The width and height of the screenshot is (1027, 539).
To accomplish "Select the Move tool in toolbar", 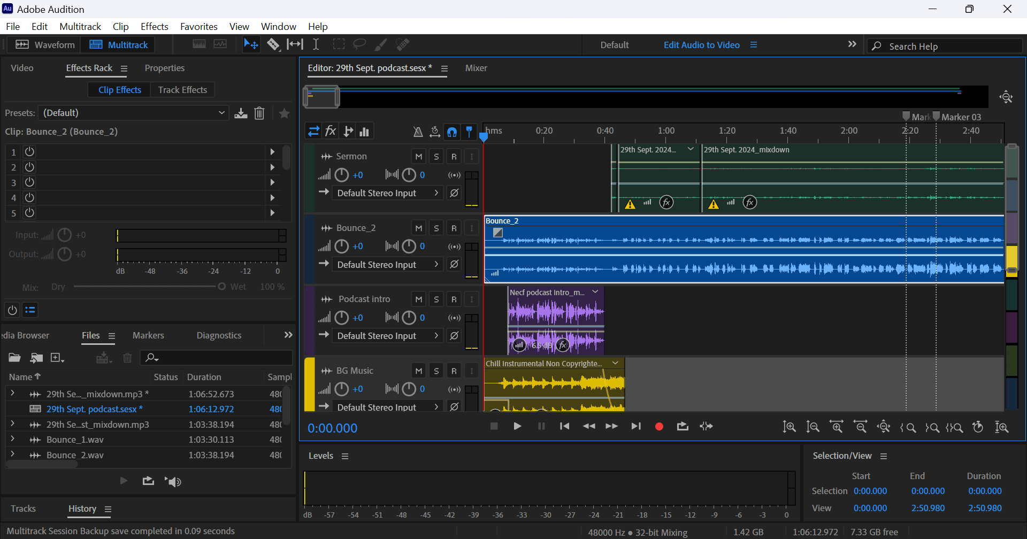I will [251, 44].
